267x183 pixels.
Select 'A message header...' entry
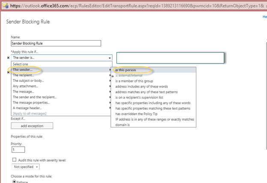click(61, 108)
